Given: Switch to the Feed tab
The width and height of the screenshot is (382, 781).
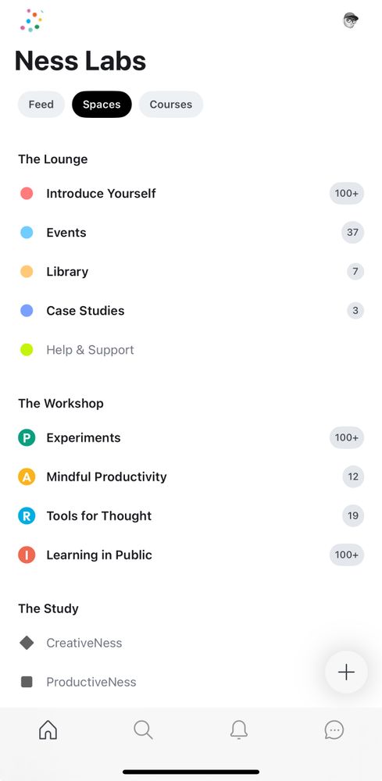Looking at the screenshot, I should pyautogui.click(x=41, y=105).
